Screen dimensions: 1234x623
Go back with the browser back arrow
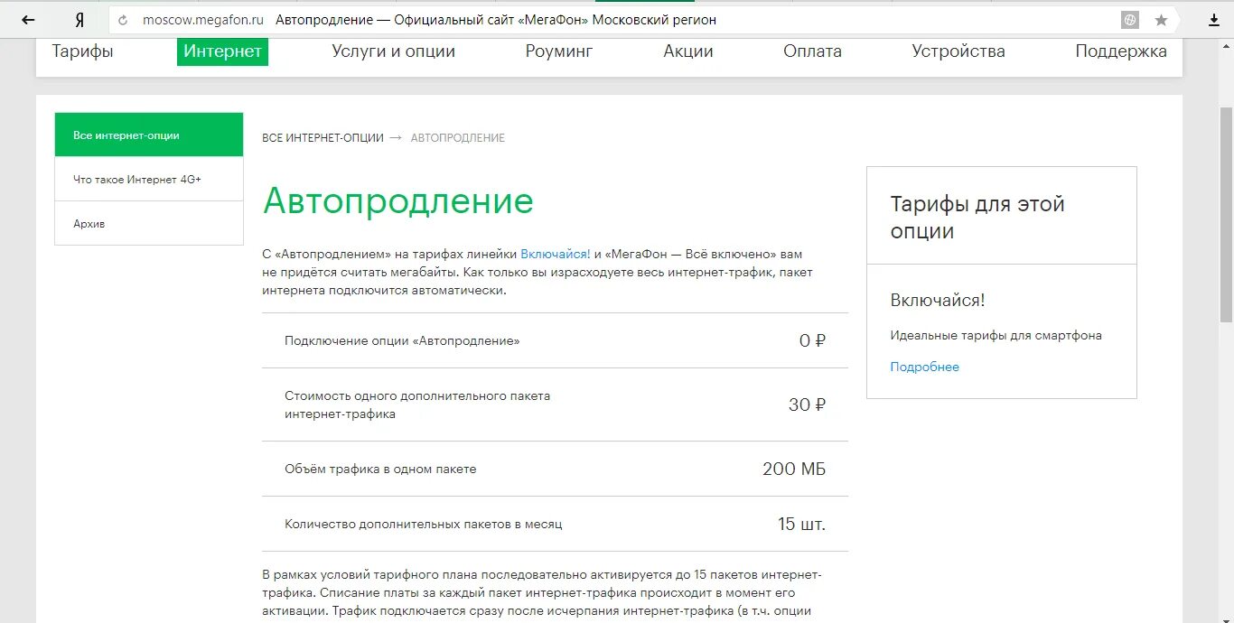(29, 20)
